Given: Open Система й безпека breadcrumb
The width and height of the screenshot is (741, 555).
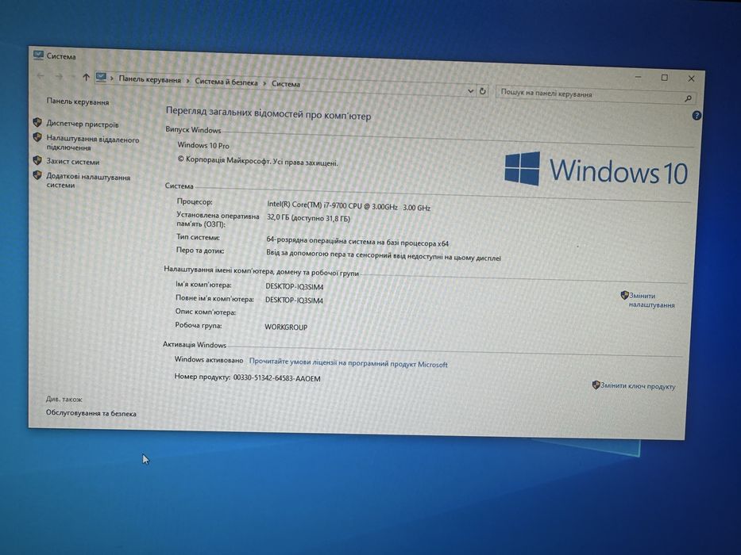Looking at the screenshot, I should pos(226,82).
